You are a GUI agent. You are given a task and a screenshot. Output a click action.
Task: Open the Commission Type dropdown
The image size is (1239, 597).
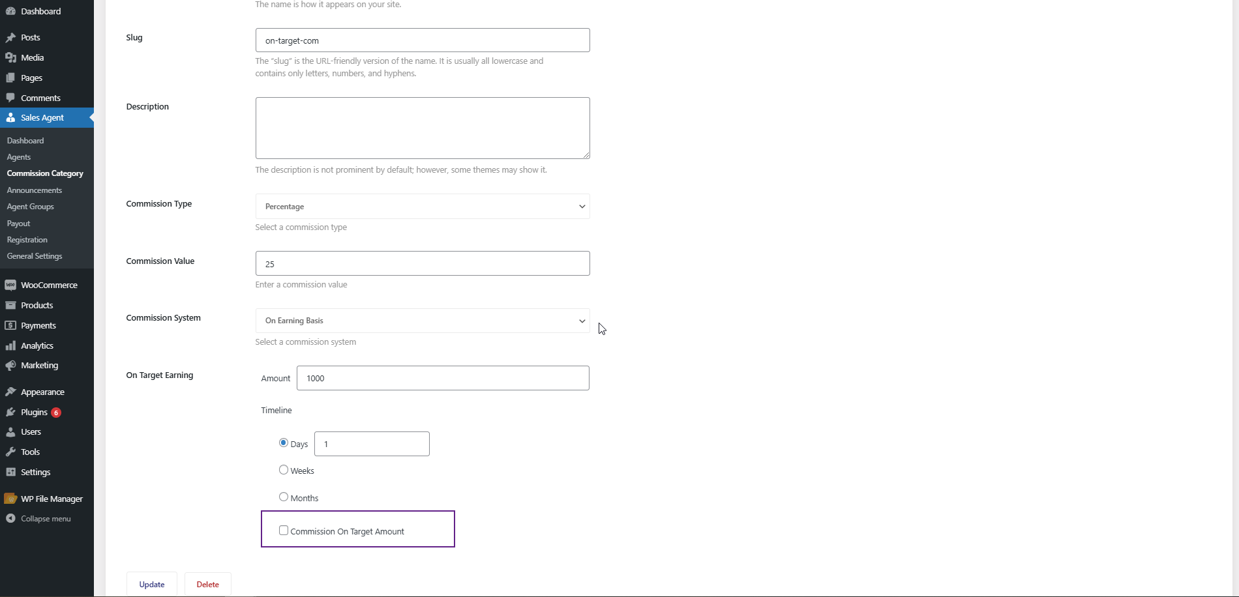[x=423, y=207]
